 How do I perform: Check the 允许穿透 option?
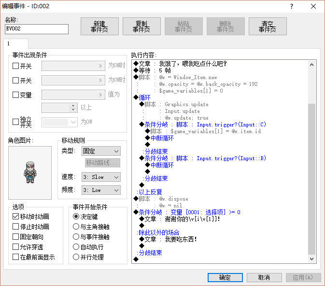point(16,247)
